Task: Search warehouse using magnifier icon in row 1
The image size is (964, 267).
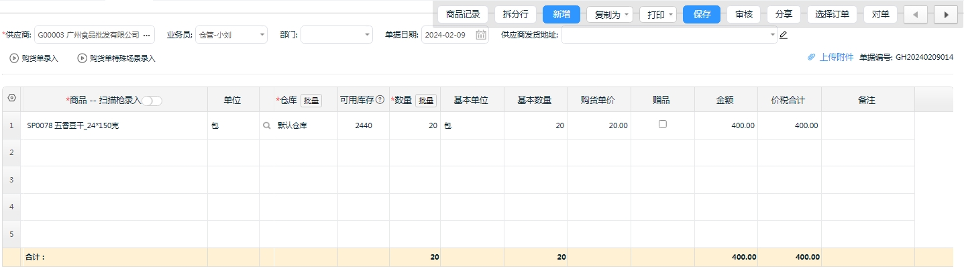Action: point(267,125)
